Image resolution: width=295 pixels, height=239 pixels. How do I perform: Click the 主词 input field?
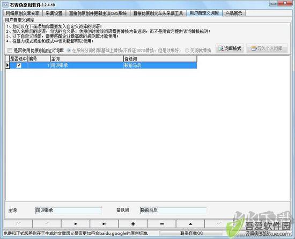[x=69, y=211]
